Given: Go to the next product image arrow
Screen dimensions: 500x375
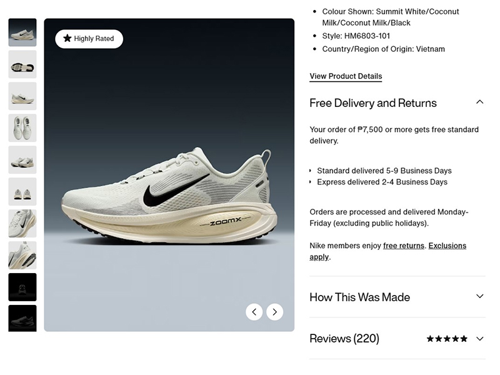Looking at the screenshot, I should click(275, 312).
